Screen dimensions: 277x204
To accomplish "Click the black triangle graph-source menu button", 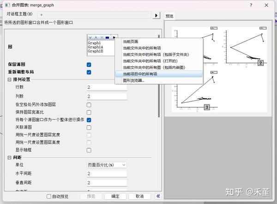I will click(x=114, y=37).
